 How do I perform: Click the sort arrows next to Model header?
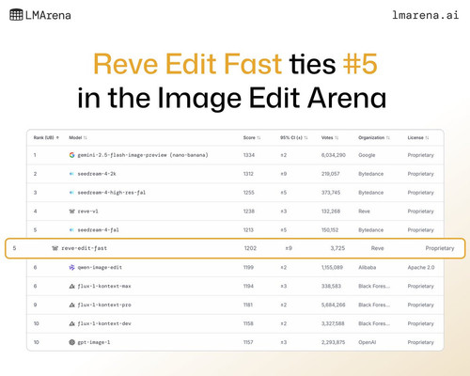click(86, 137)
